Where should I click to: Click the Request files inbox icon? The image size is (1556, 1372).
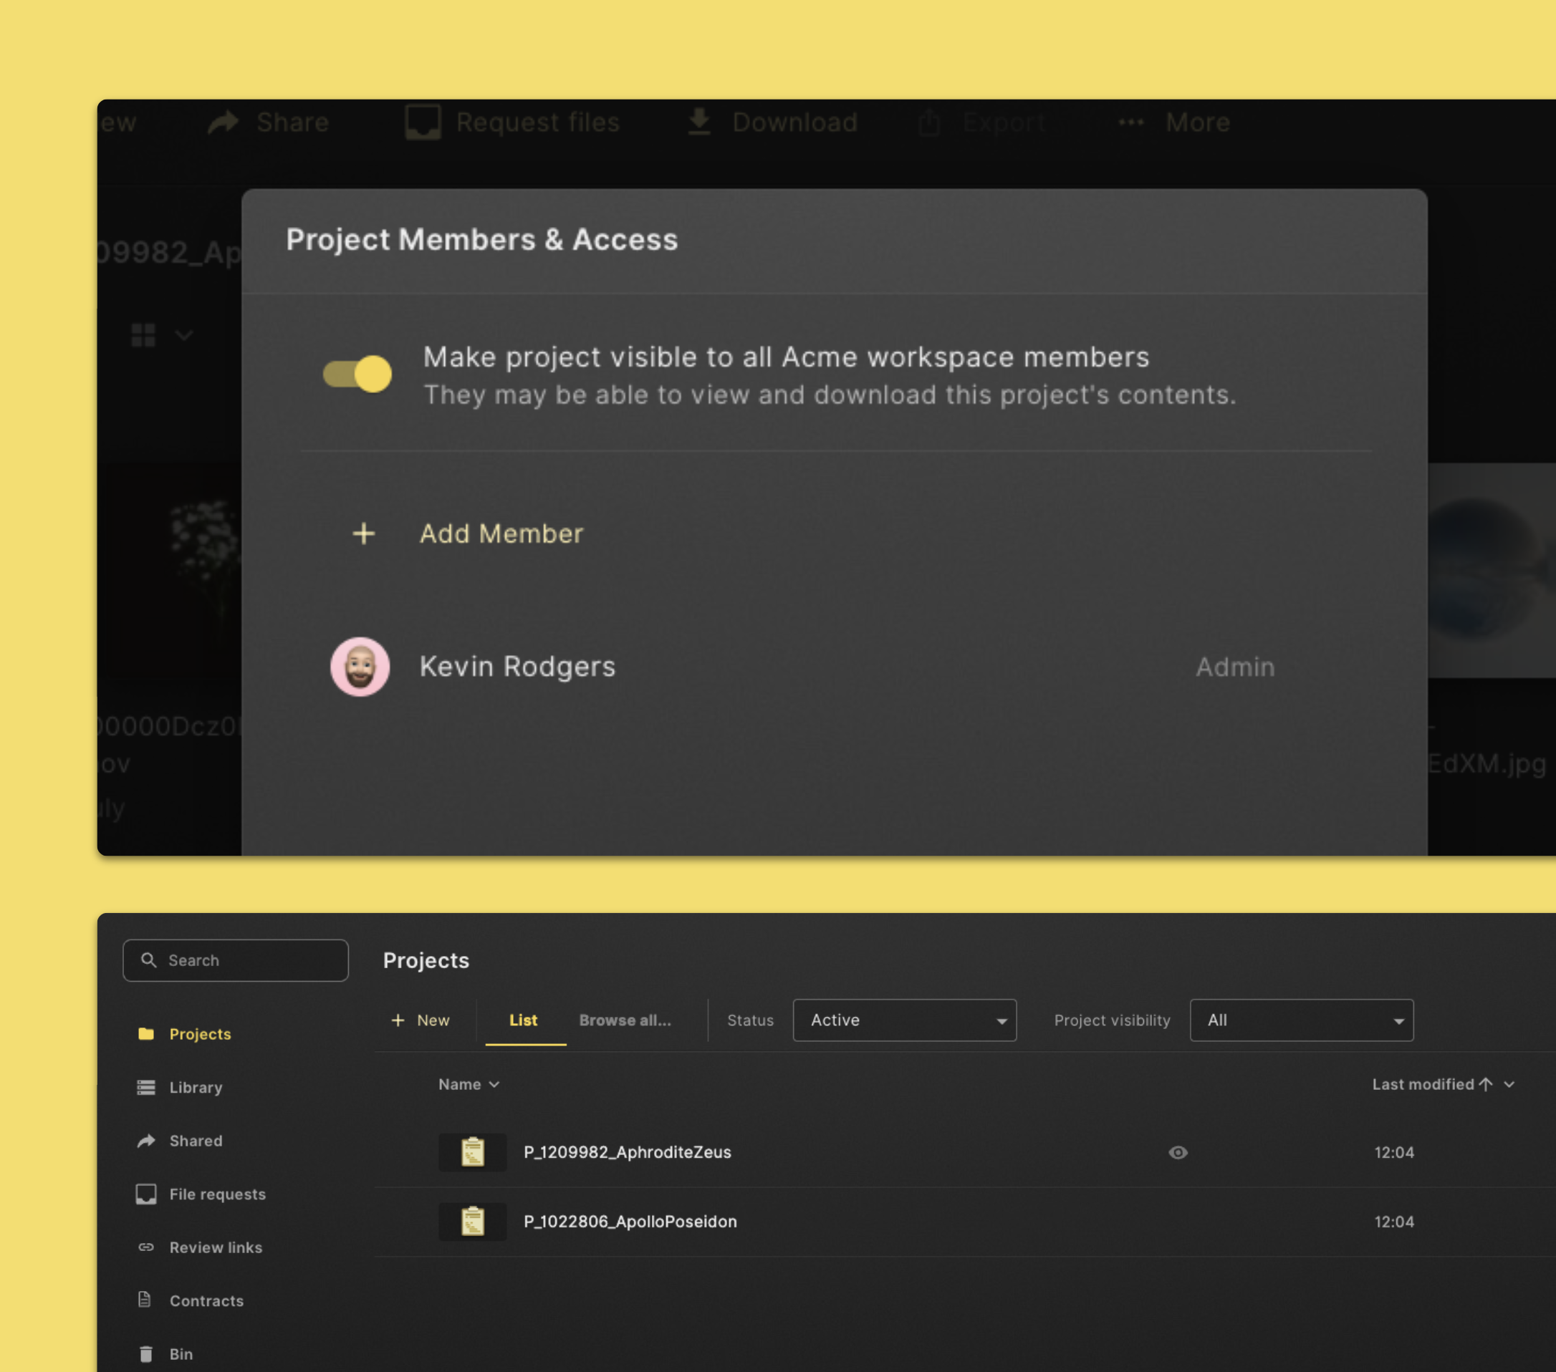pyautogui.click(x=423, y=122)
